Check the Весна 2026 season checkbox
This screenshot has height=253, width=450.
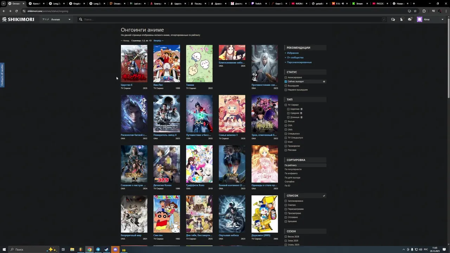coord(286,236)
